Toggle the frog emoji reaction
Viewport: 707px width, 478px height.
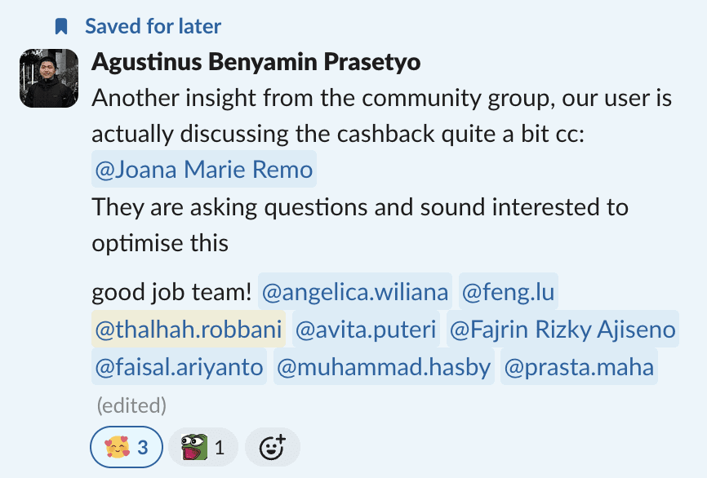[203, 447]
